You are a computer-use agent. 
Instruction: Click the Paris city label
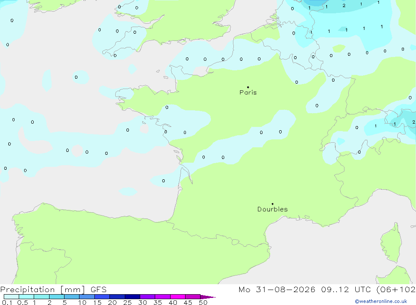coord(248,92)
